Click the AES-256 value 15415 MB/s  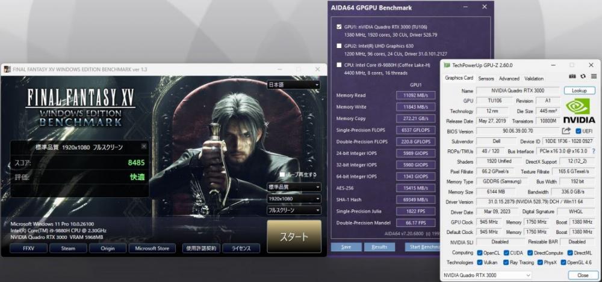pos(416,188)
